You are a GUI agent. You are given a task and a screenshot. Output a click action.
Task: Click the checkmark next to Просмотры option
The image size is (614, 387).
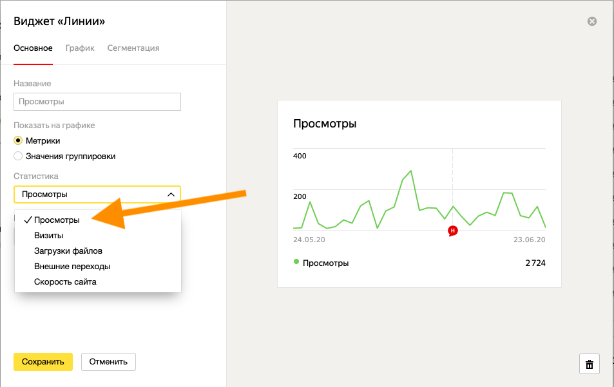pos(28,220)
